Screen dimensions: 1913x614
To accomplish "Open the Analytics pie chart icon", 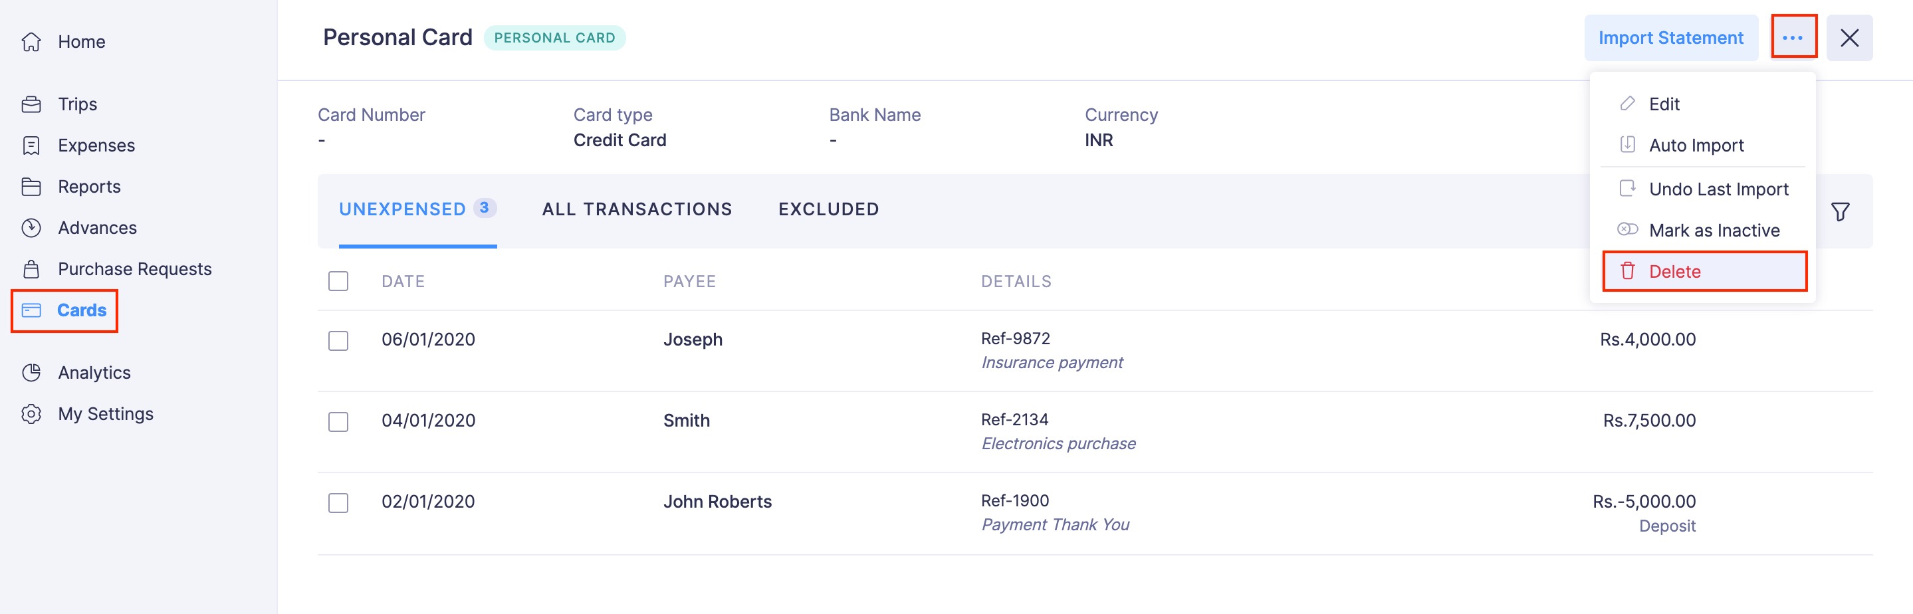I will (x=31, y=373).
